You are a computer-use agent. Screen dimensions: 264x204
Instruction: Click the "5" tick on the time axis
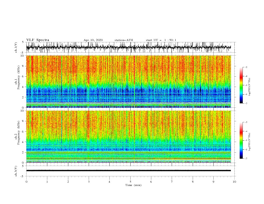[x=130, y=182]
